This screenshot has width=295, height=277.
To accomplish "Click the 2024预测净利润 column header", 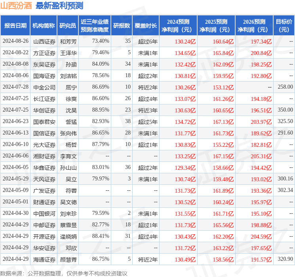I will pyautogui.click(x=178, y=26).
